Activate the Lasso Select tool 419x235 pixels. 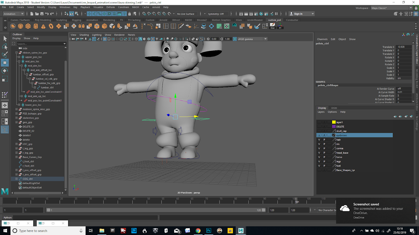pyautogui.click(x=5, y=47)
